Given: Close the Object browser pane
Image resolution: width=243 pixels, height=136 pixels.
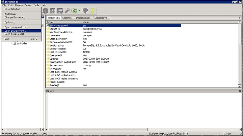Looking at the screenshot, I should tap(42, 16).
